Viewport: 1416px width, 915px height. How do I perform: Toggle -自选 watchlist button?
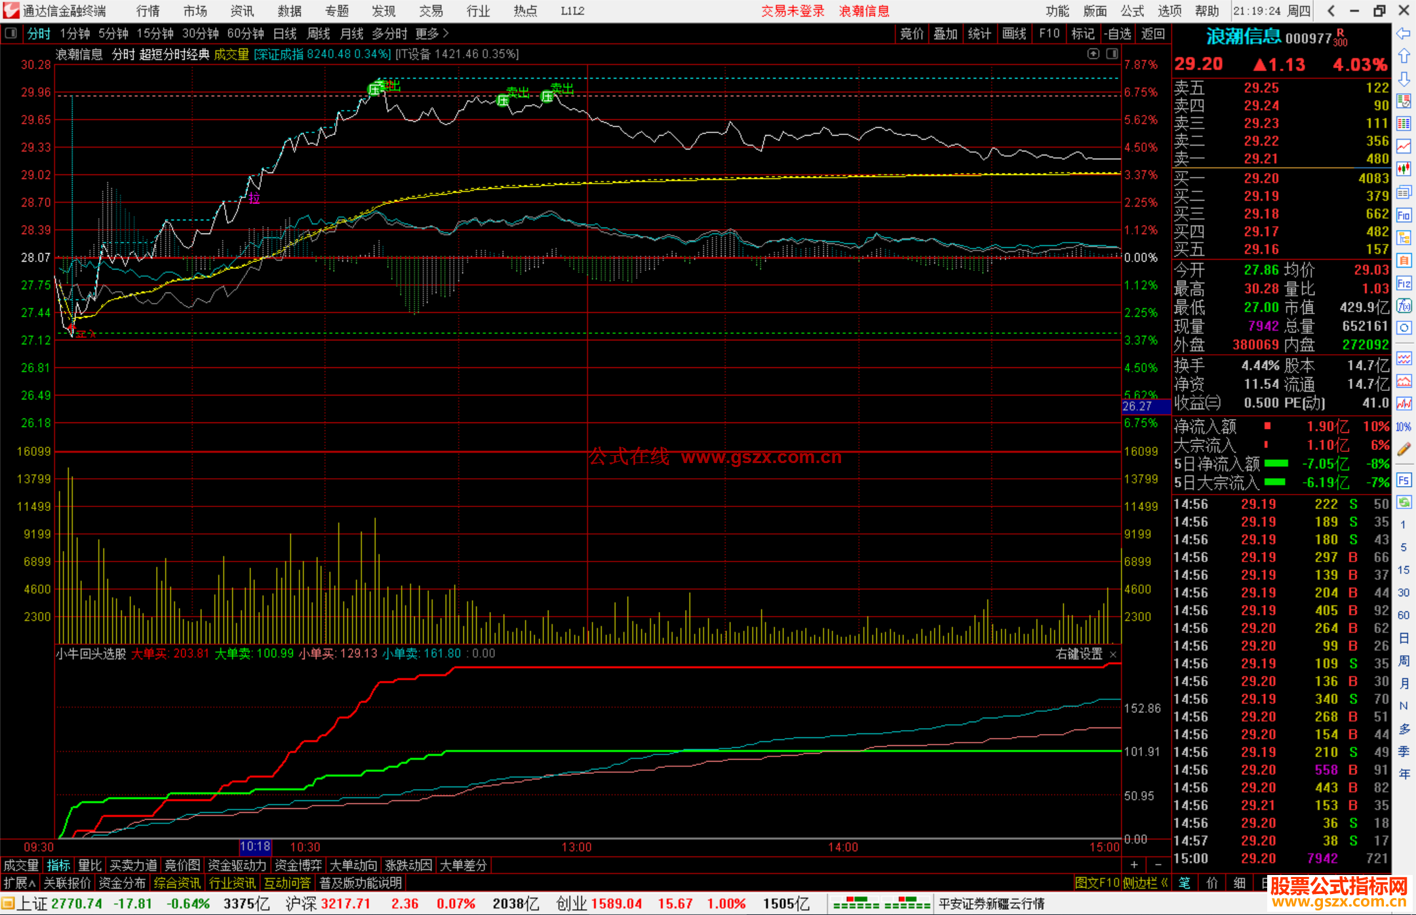pos(1117,33)
